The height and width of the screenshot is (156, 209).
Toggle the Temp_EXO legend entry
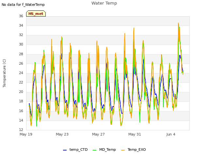coord(134,149)
